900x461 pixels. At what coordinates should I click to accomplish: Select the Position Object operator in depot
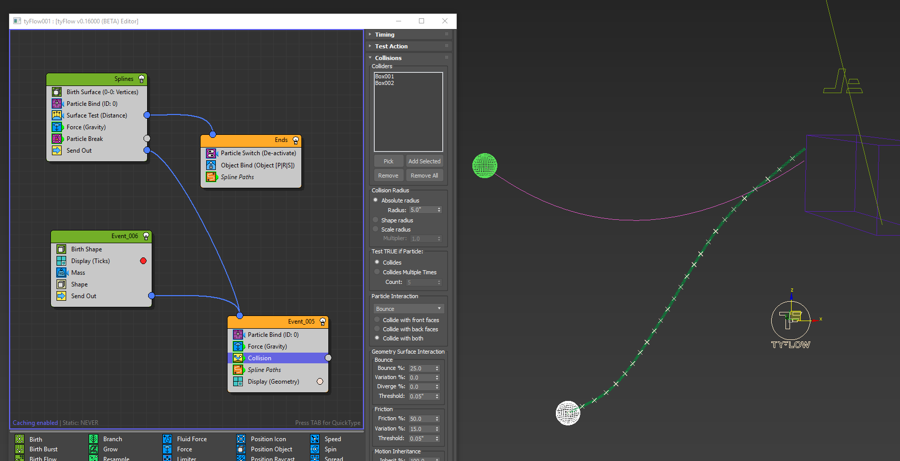pyautogui.click(x=265, y=449)
